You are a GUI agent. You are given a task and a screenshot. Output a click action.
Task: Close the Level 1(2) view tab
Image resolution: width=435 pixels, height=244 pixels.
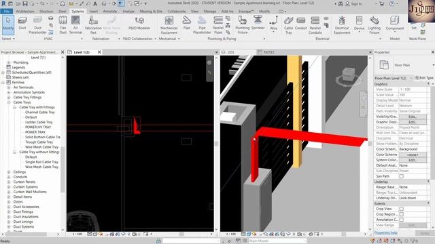(99, 52)
